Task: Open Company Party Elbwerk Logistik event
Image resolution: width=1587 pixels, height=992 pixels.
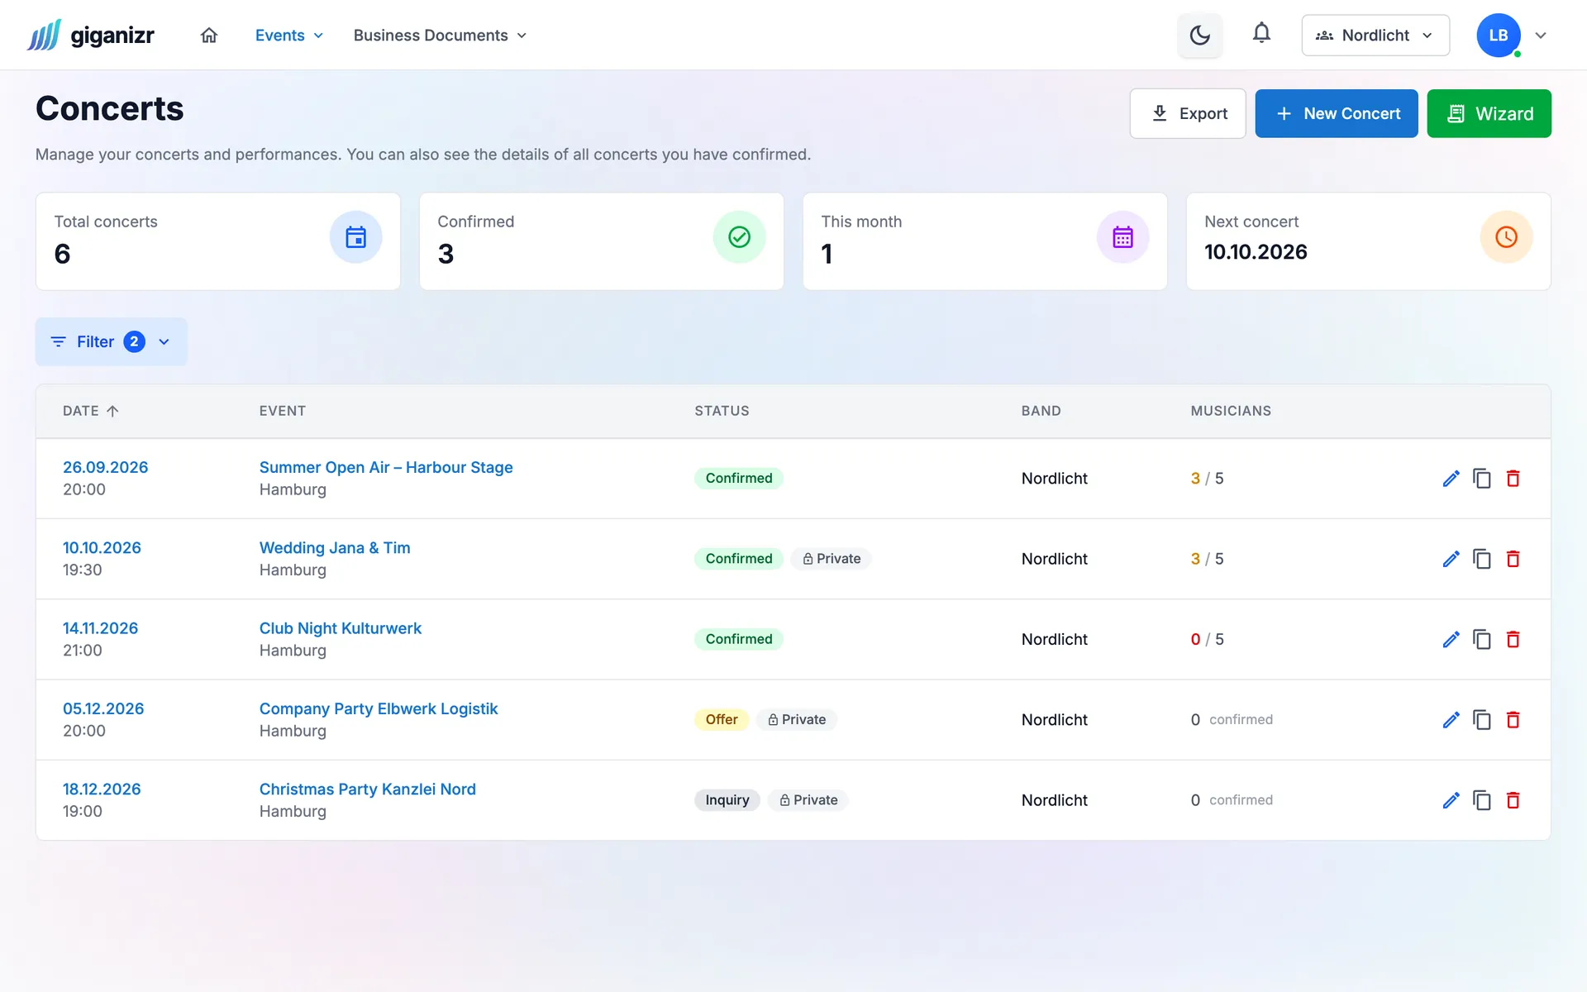Action: (x=379, y=708)
